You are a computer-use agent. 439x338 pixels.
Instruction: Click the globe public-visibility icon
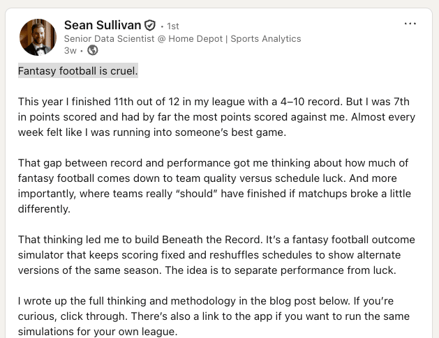pos(93,50)
